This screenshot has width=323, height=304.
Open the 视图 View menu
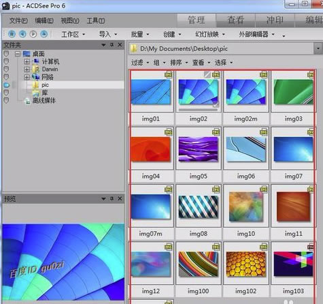pos(70,20)
